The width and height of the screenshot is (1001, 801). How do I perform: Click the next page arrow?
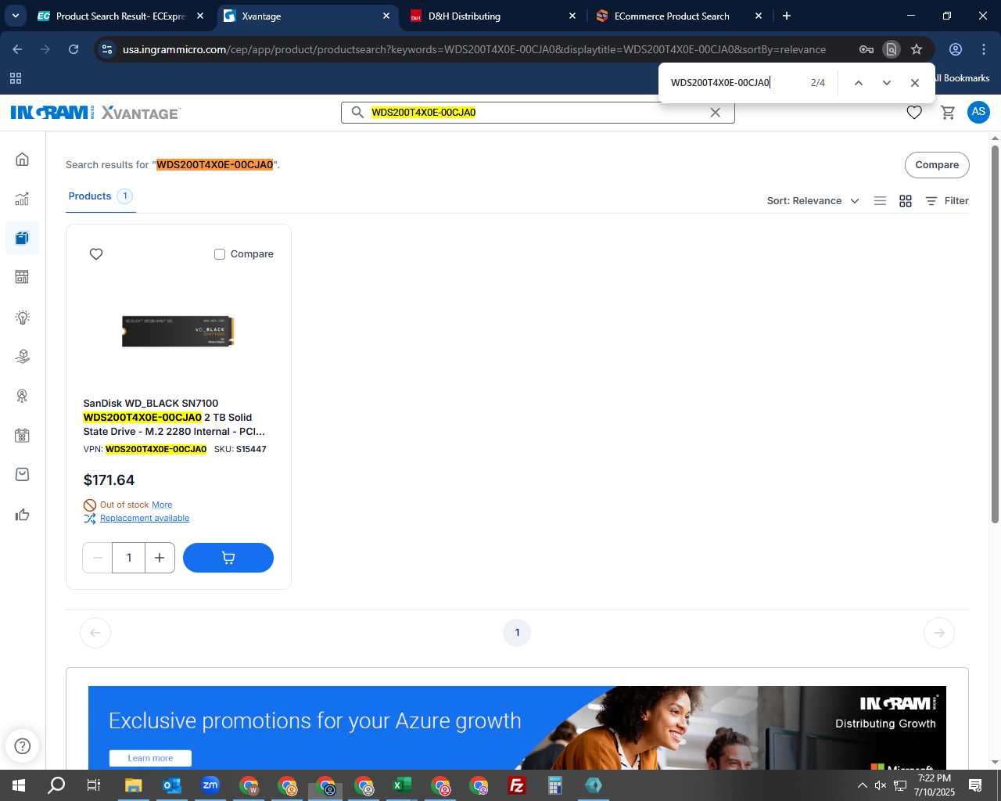coord(939,633)
